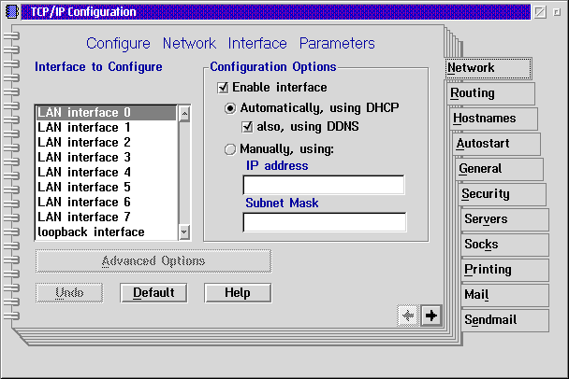Choose Automatically, using DHCP option
569x379 pixels.
[230, 107]
